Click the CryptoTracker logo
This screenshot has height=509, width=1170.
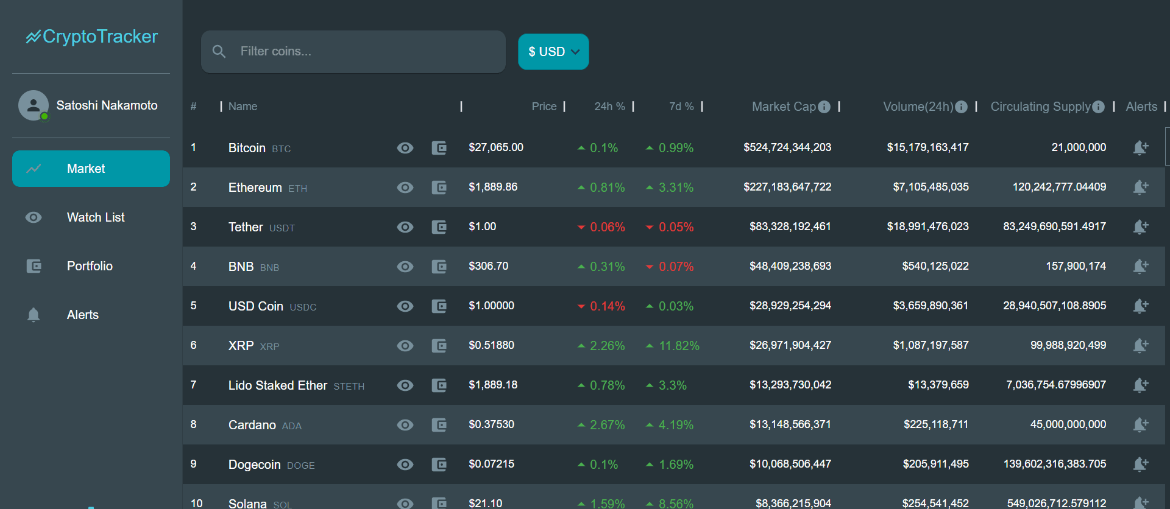91,37
